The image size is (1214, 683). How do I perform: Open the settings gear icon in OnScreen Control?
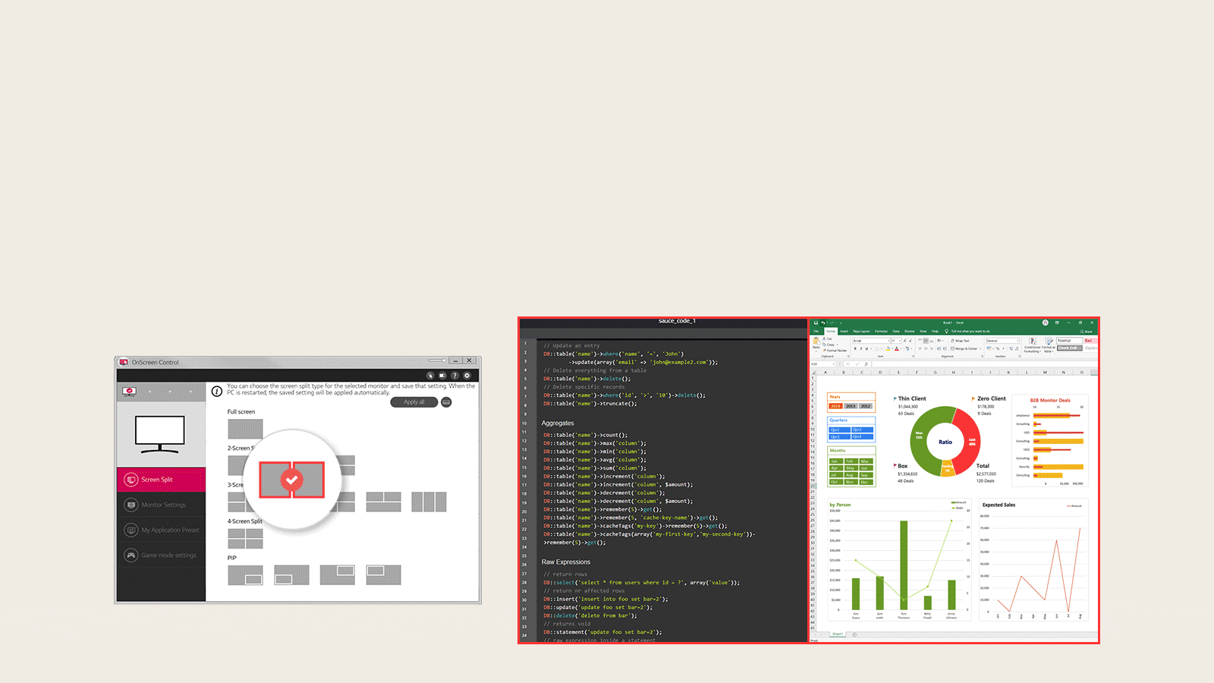467,375
